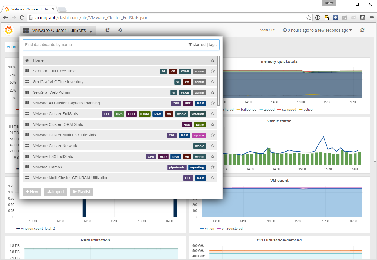This screenshot has height=260, width=377.
Task: Click the Grafana logo icon
Action: point(9,30)
